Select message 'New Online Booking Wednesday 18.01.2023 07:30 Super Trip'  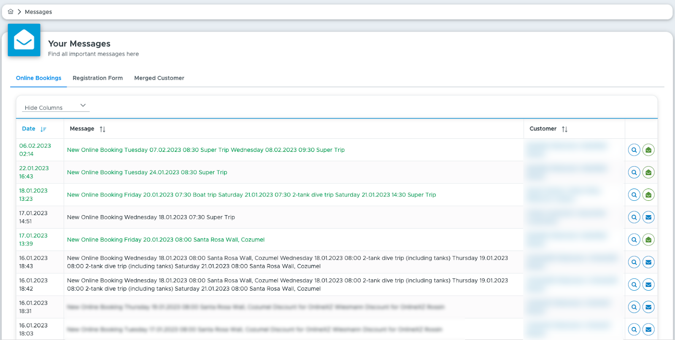(x=151, y=217)
